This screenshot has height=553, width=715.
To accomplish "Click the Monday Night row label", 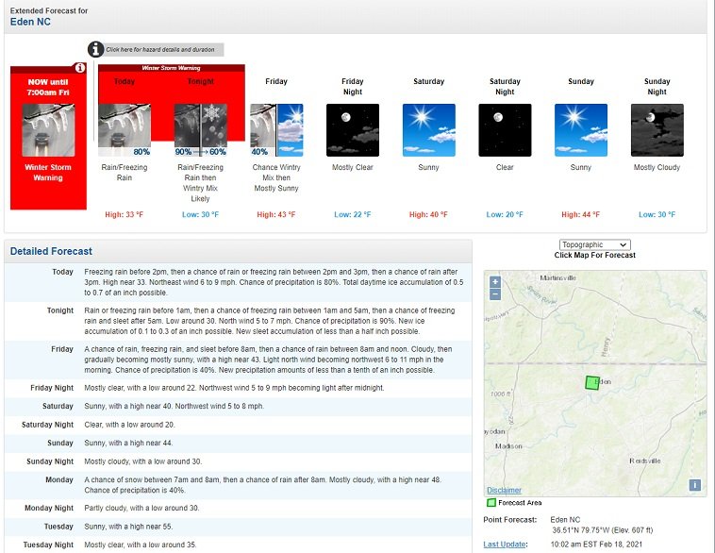I will tap(49, 509).
